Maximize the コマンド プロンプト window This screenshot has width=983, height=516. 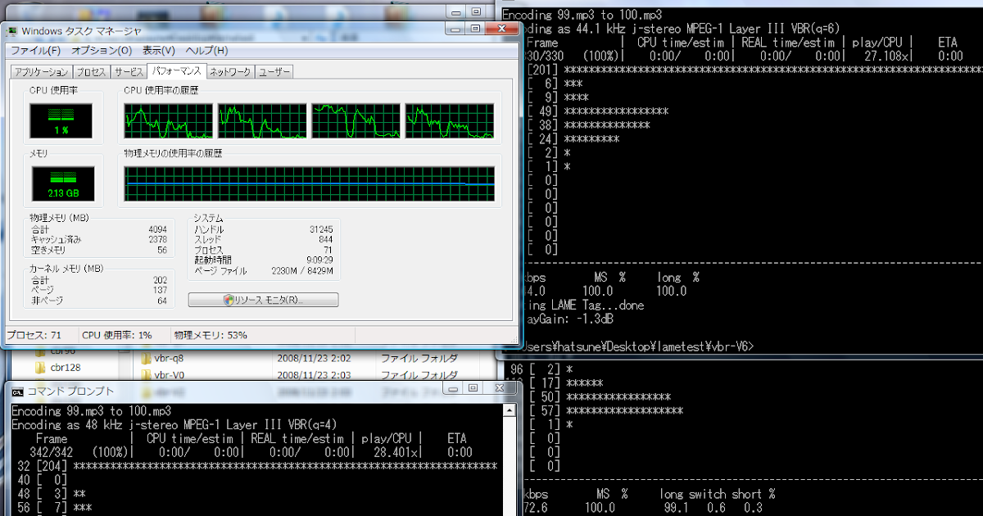click(x=474, y=388)
